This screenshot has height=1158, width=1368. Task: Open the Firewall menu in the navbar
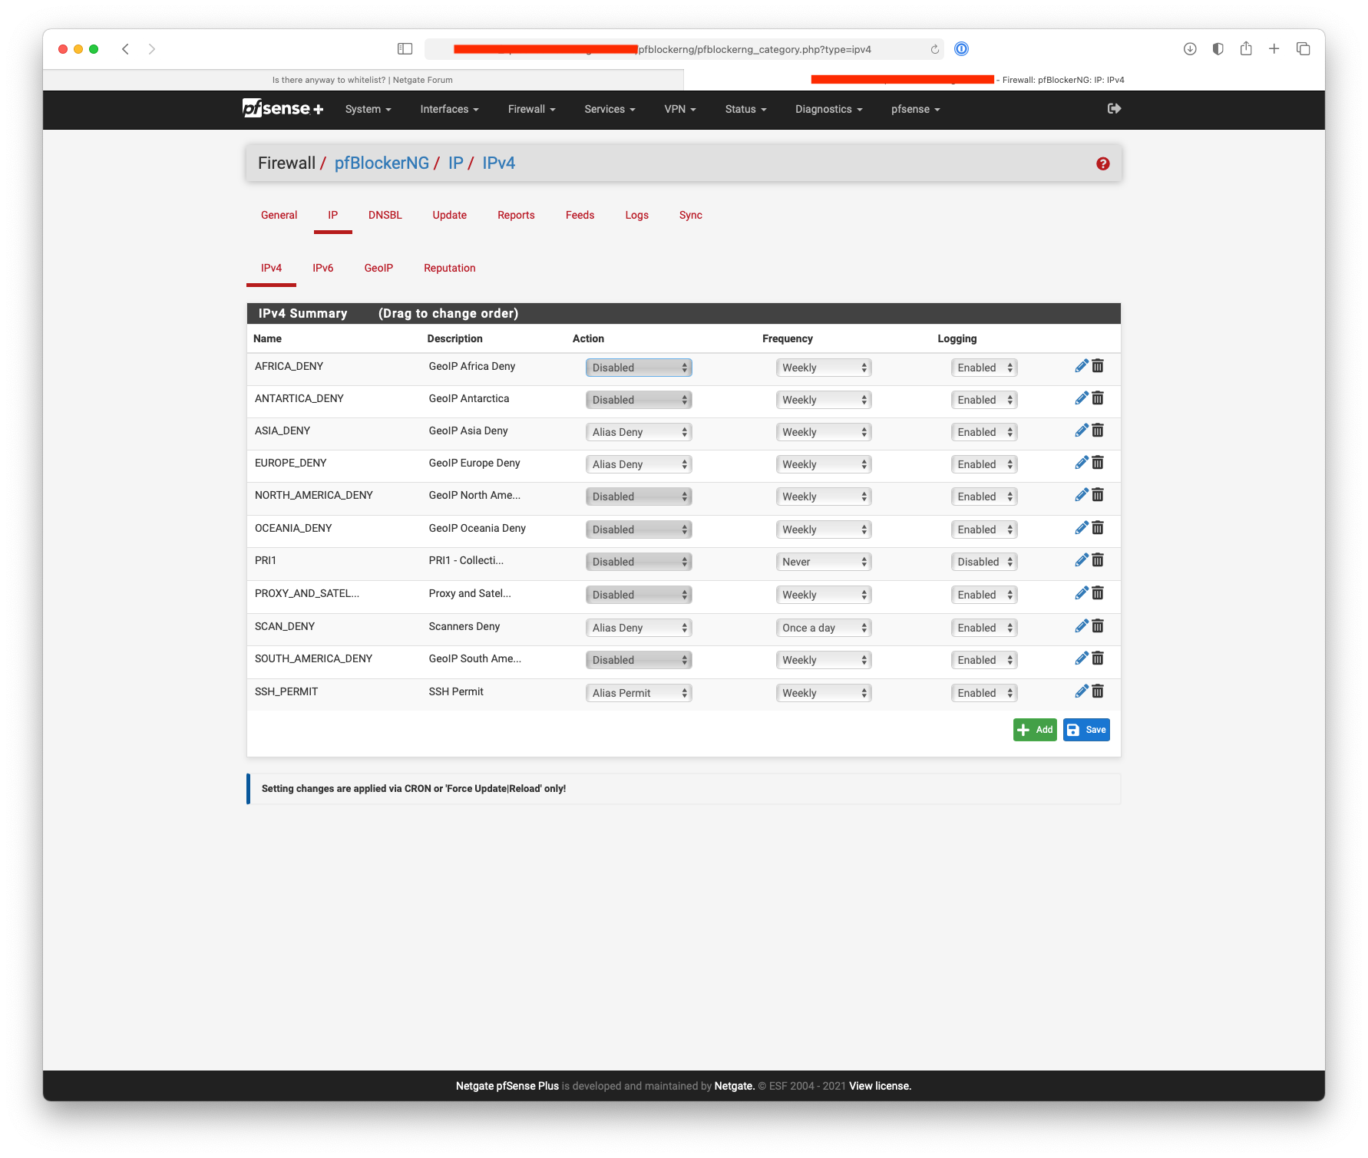click(531, 109)
